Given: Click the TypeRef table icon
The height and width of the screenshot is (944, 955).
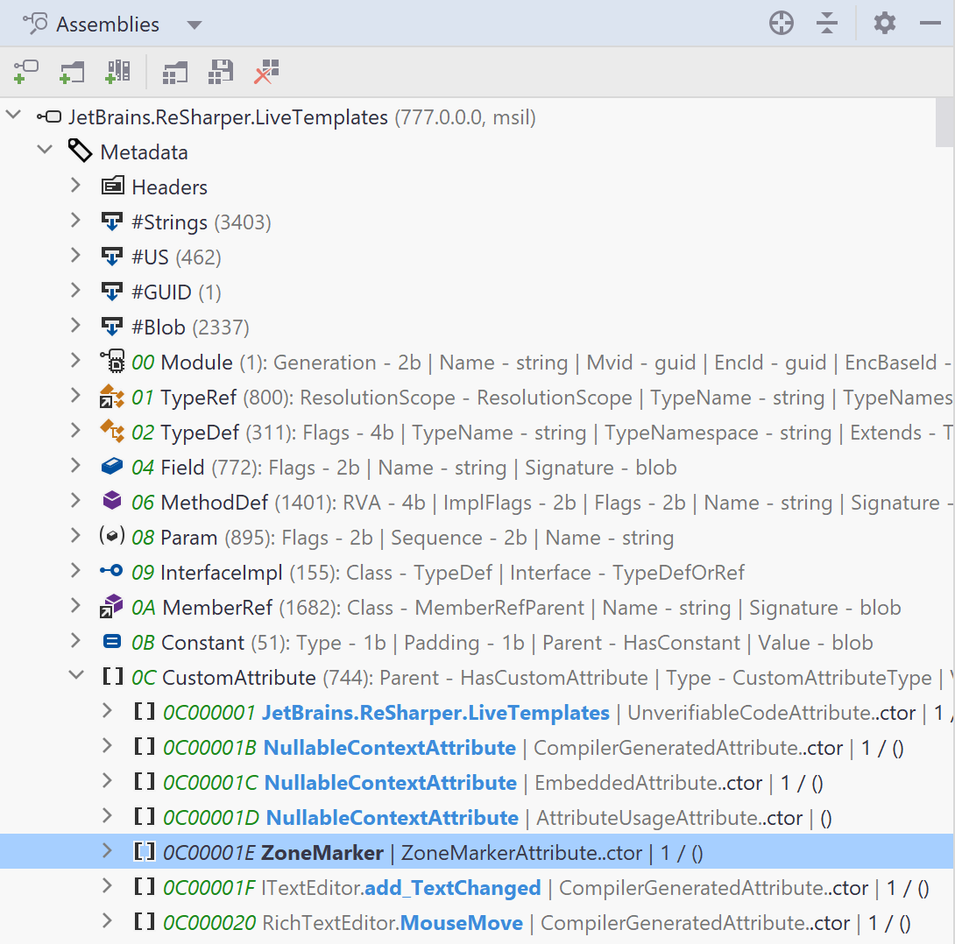Looking at the screenshot, I should click(x=112, y=396).
